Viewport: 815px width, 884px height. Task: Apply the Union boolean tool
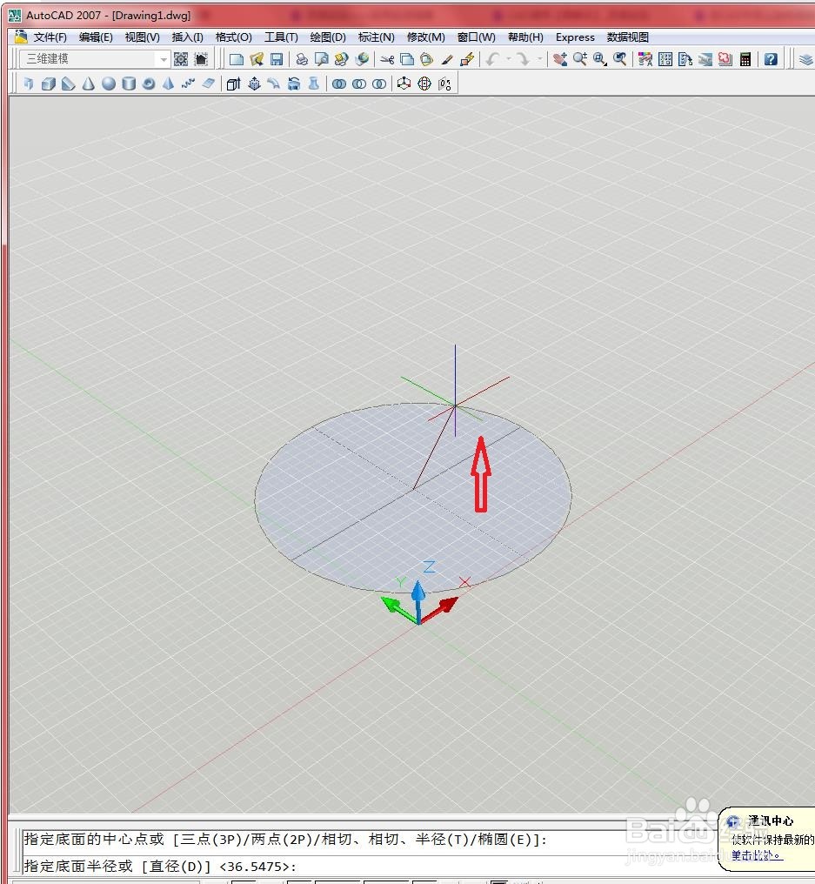coord(339,84)
